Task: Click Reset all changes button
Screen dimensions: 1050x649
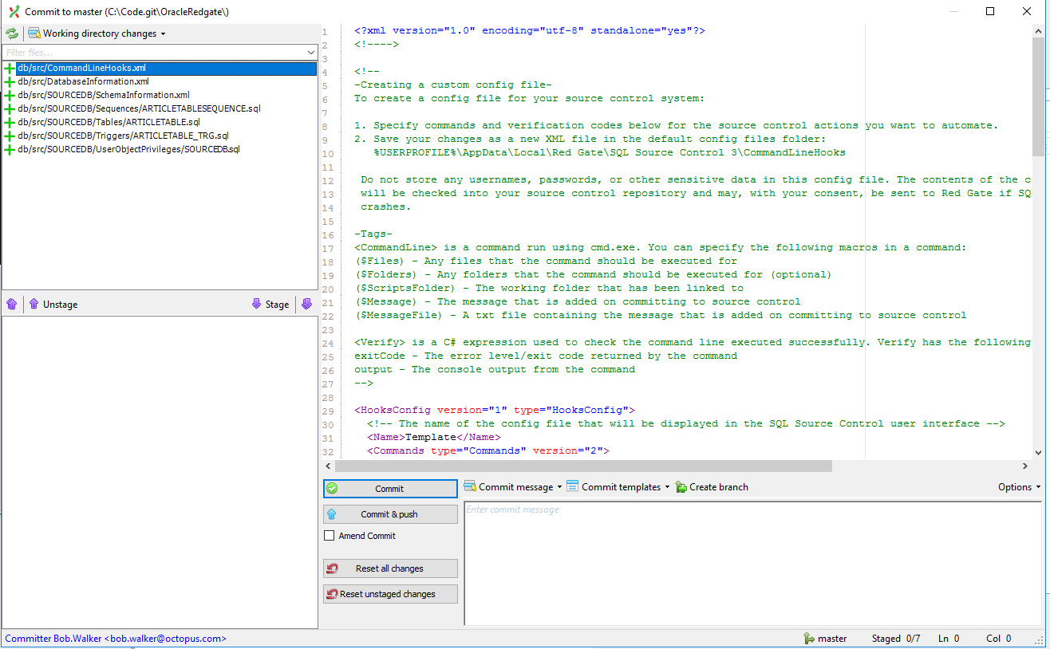Action: [x=390, y=568]
